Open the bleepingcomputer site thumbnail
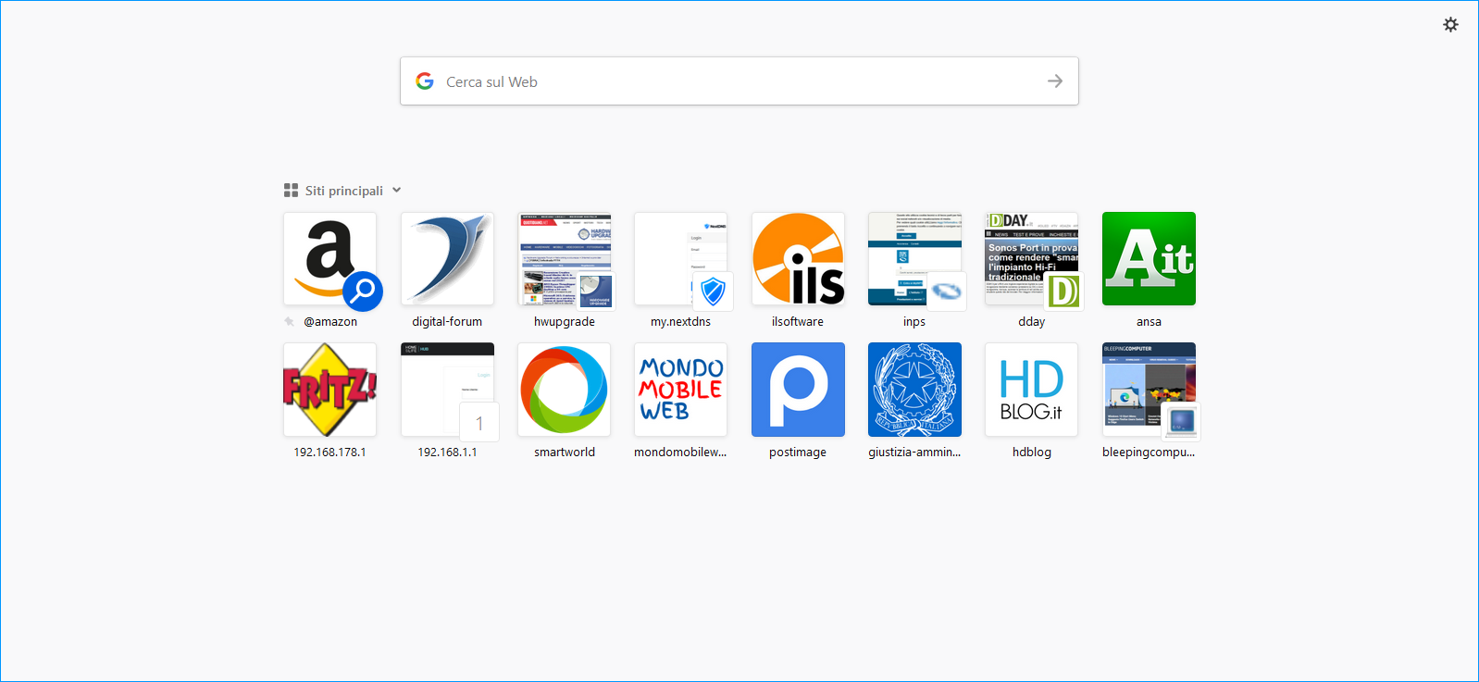Screen dimensions: 1479x682 click(x=1149, y=390)
